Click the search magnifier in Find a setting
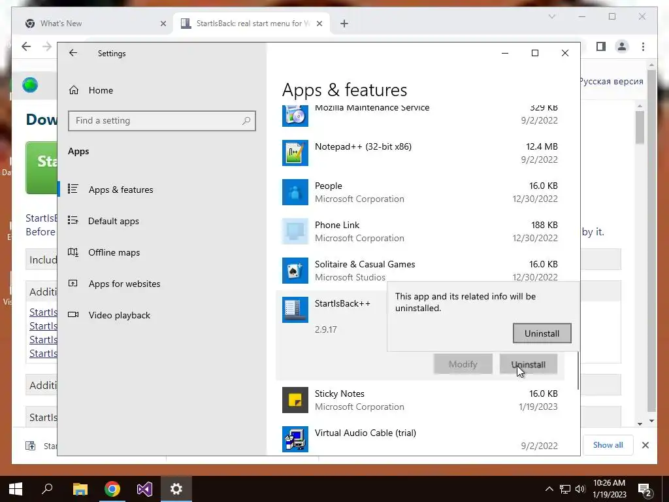The image size is (669, 502). coord(246,121)
